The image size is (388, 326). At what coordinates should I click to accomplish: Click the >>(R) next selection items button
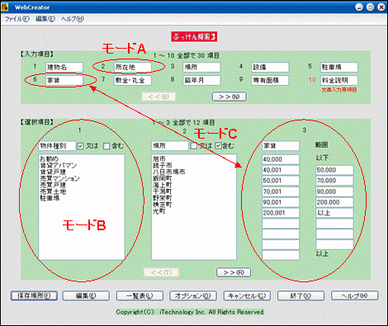pyautogui.click(x=234, y=272)
